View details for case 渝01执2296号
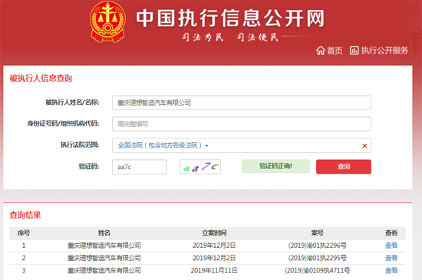This screenshot has width=422, height=280. tap(391, 246)
